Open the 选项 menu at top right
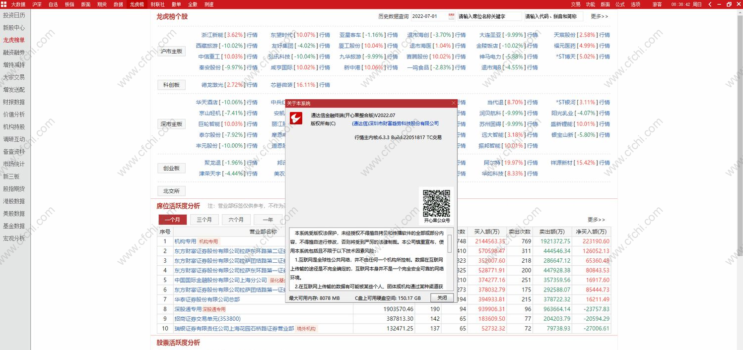 click(635, 4)
